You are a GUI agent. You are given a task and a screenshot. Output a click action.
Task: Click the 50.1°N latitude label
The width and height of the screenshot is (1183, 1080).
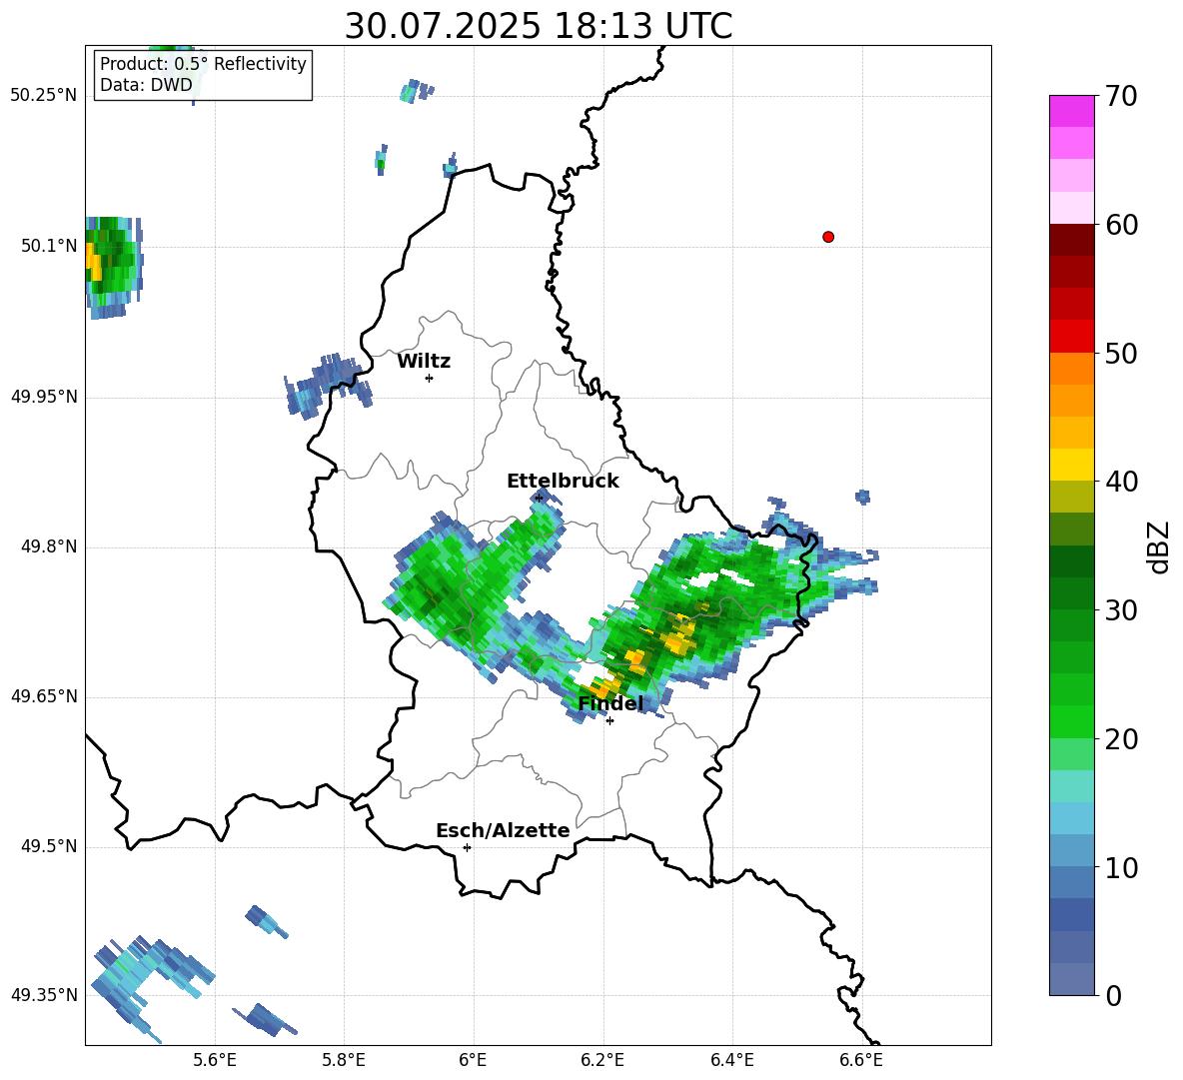(49, 246)
